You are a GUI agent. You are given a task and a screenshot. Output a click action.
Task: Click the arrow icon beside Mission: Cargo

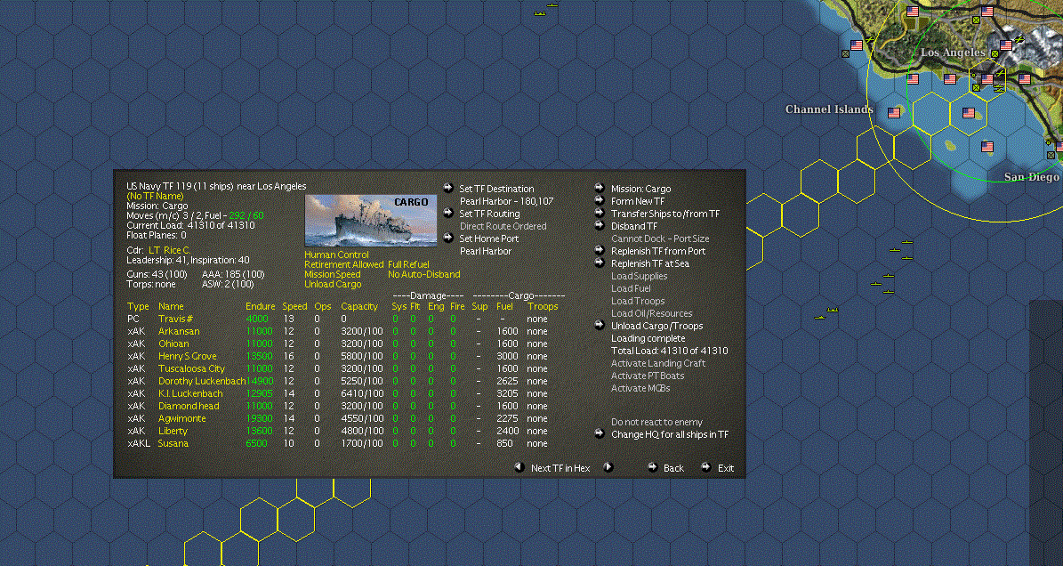point(600,188)
